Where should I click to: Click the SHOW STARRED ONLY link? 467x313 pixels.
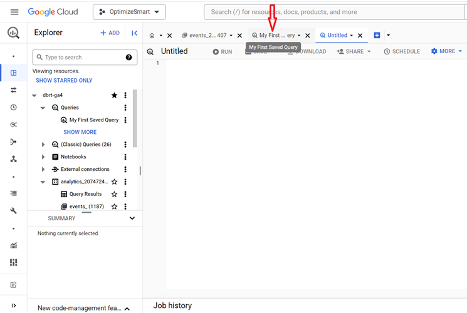click(64, 80)
